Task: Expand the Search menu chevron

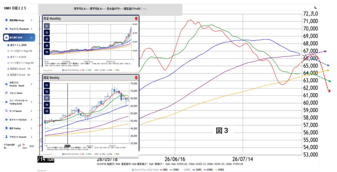Action: pyautogui.click(x=31, y=111)
